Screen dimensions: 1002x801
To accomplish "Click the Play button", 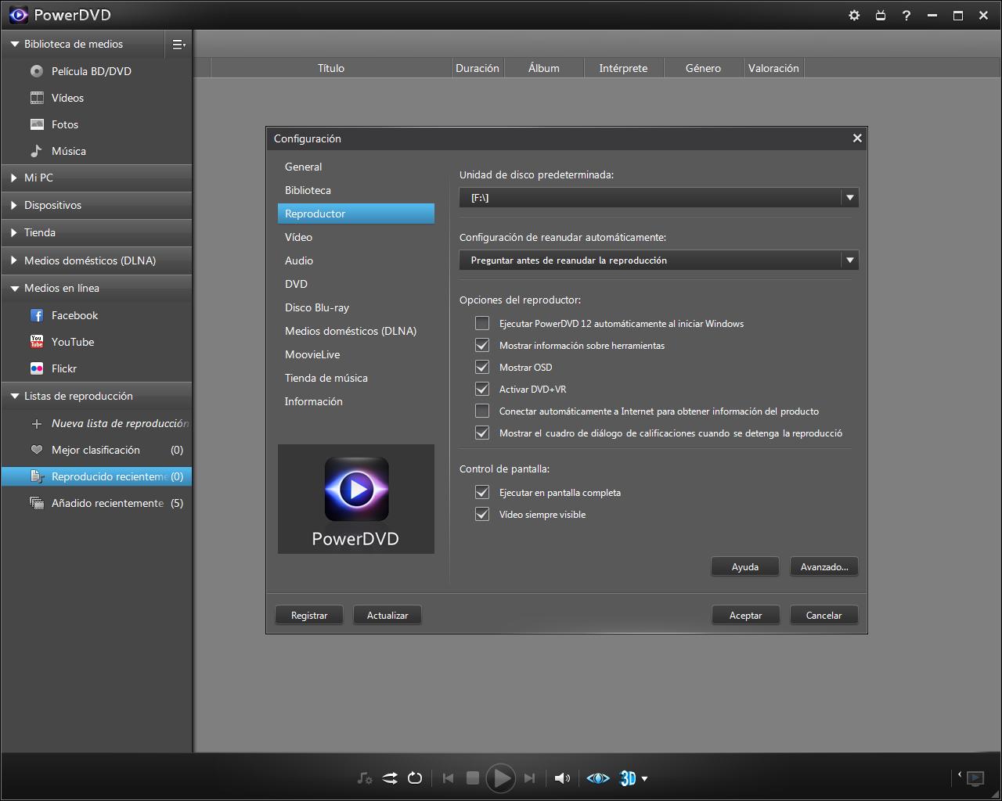I will coord(501,778).
